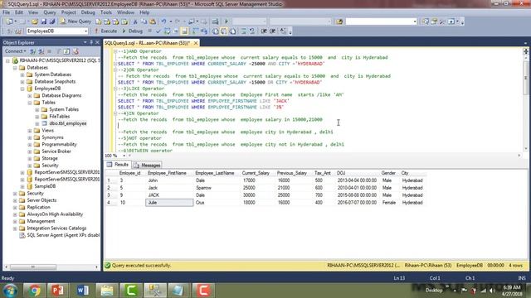Open a file with the Open File icon

point(35,22)
